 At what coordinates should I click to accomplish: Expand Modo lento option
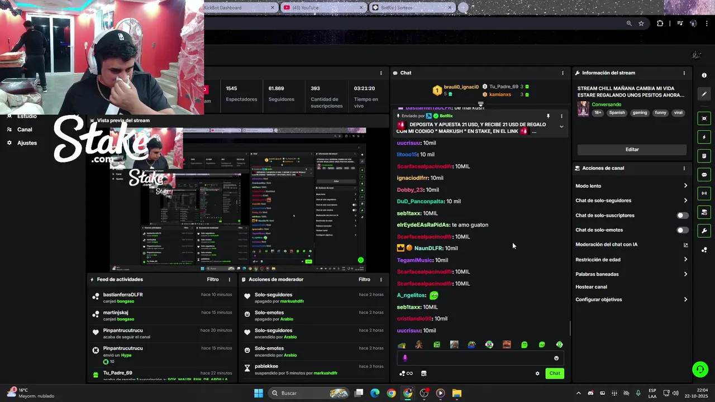coord(632,186)
